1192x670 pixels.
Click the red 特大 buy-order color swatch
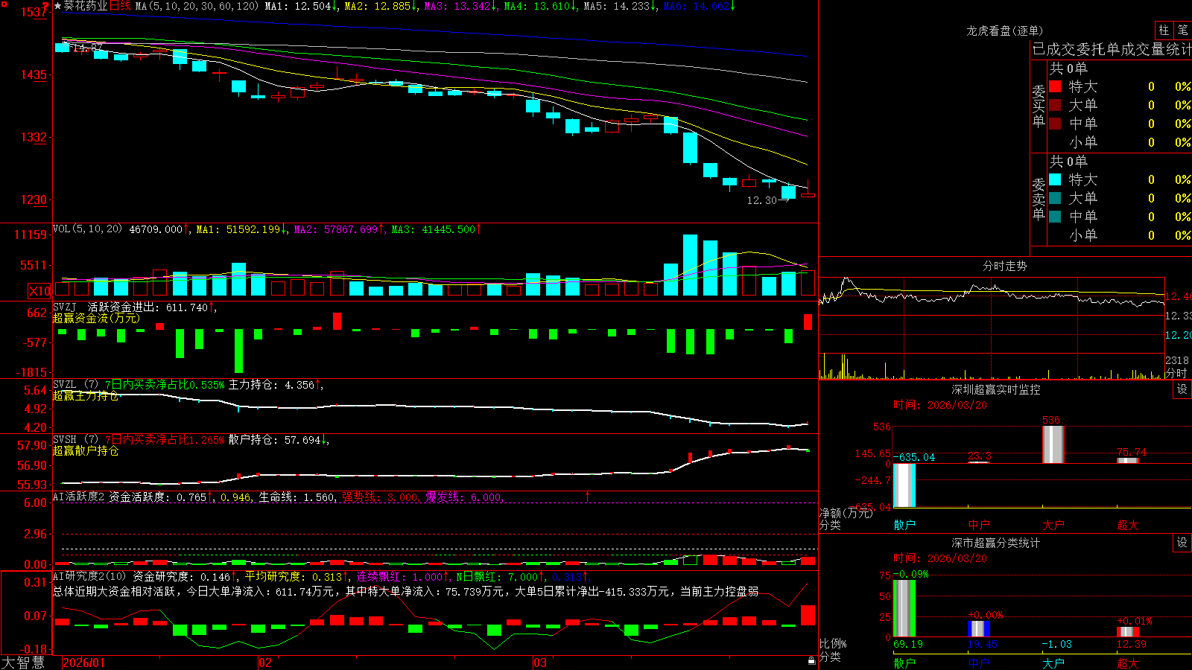[x=1055, y=86]
